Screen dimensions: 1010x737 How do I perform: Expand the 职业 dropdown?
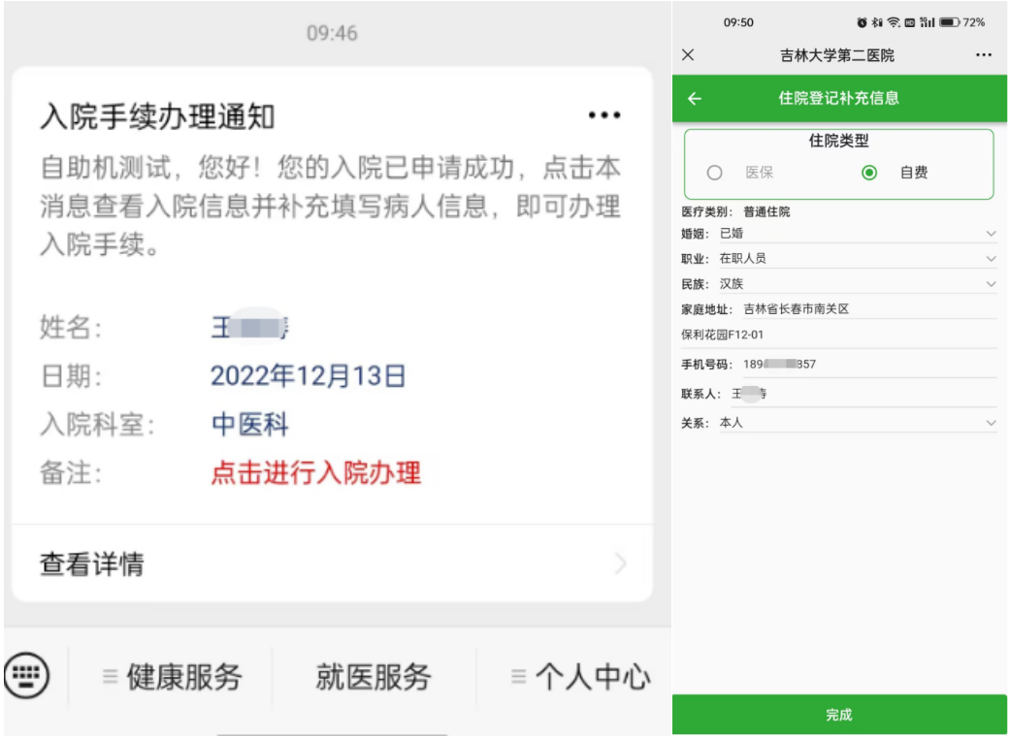coord(858,259)
